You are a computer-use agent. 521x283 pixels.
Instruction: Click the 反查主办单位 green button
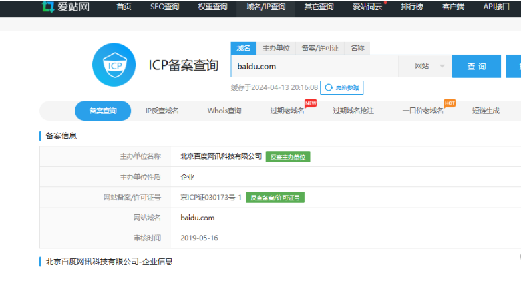(288, 157)
